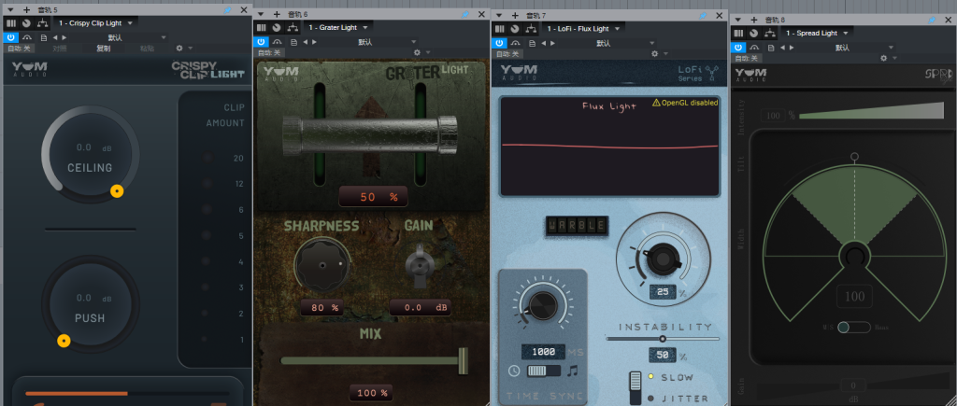The width and height of the screenshot is (957, 406).
Task: Click the clock time icon in Flux Light
Action: pos(514,370)
